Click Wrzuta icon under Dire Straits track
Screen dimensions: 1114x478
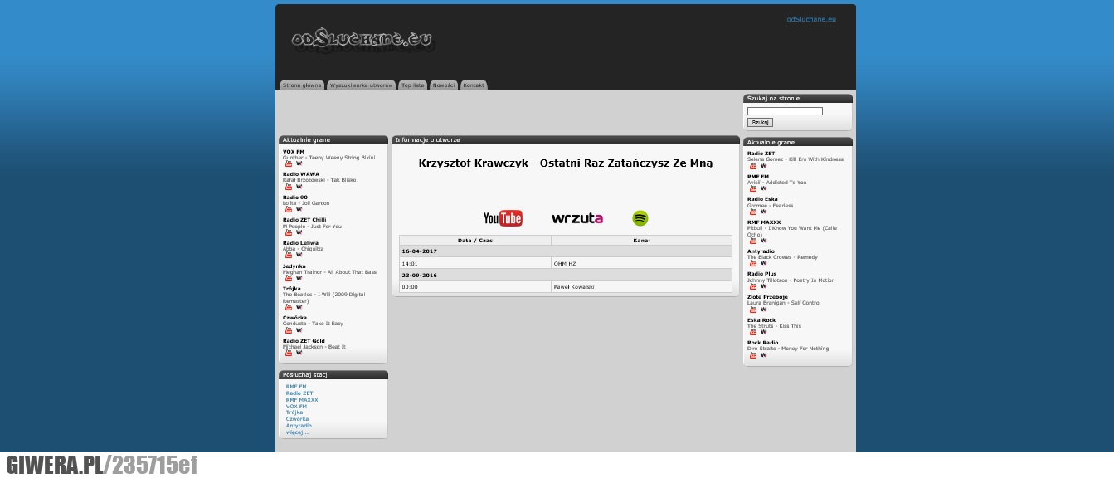[764, 355]
